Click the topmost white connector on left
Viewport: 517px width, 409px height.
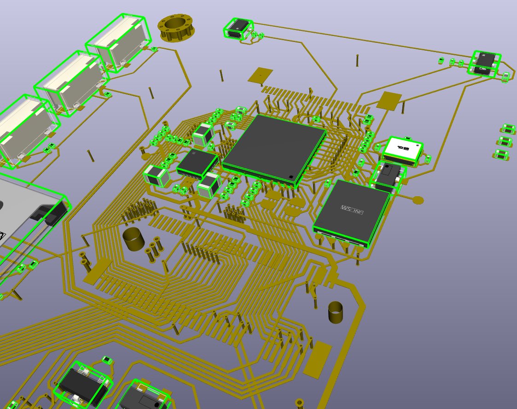[x=119, y=43]
